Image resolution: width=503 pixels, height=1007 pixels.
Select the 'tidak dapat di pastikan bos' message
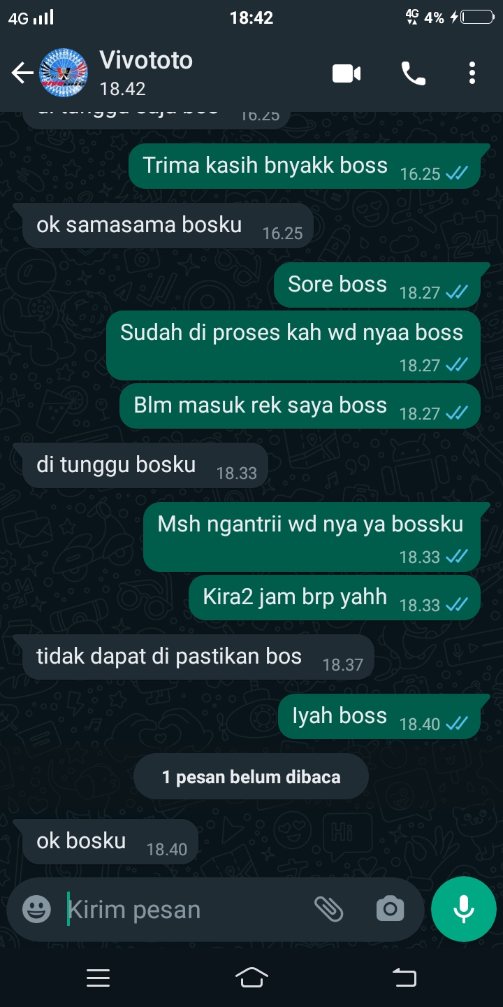[194, 657]
